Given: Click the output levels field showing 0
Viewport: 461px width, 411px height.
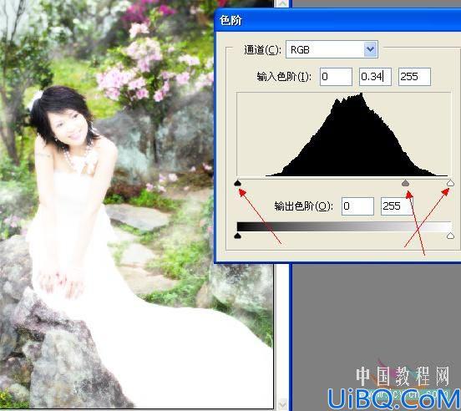Looking at the screenshot, I should pyautogui.click(x=357, y=206).
